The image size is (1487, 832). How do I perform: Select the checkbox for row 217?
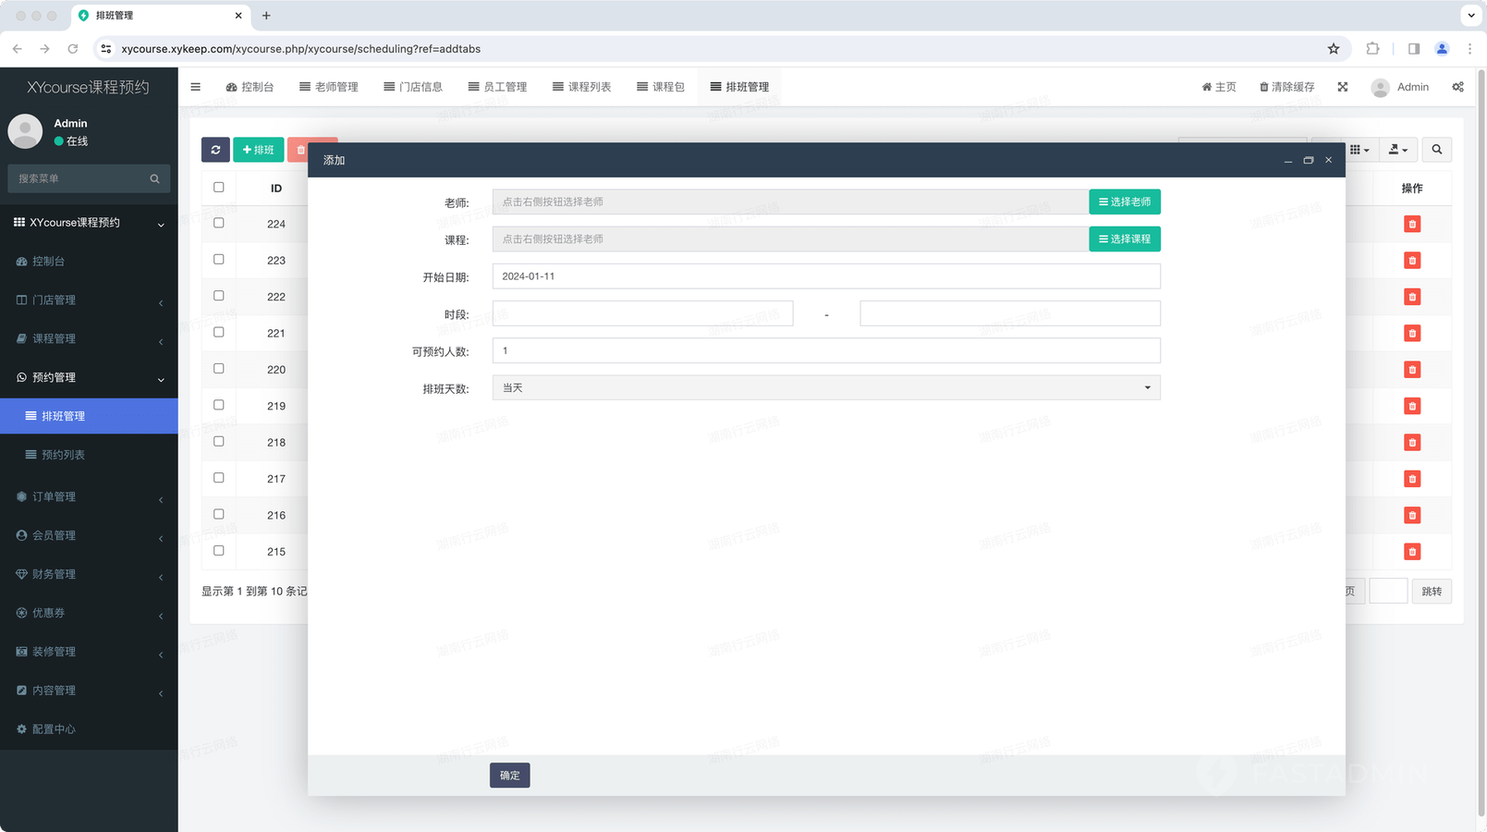219,478
